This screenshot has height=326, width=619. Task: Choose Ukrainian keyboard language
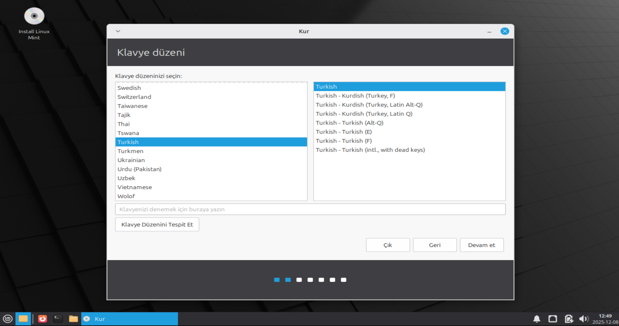click(131, 160)
